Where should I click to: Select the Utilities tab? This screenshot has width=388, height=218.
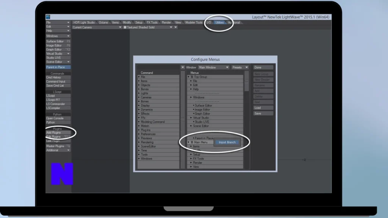tap(219, 22)
